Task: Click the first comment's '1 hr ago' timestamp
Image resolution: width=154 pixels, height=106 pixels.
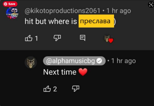Action: pos(118,11)
